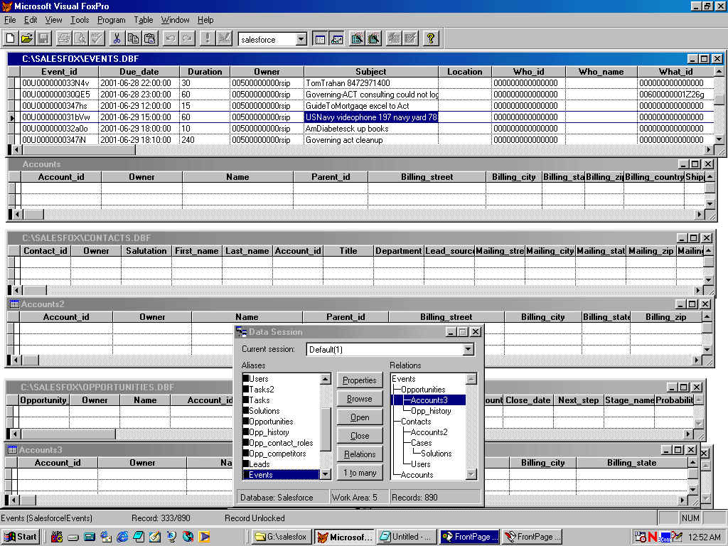Viewport: 728px width, 546px height.
Task: Click the Modify Form toolbar icon
Action: (x=224, y=38)
